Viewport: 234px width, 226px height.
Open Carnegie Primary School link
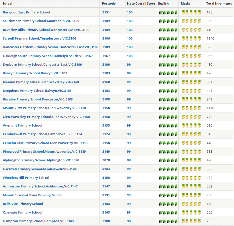click(x=22, y=212)
